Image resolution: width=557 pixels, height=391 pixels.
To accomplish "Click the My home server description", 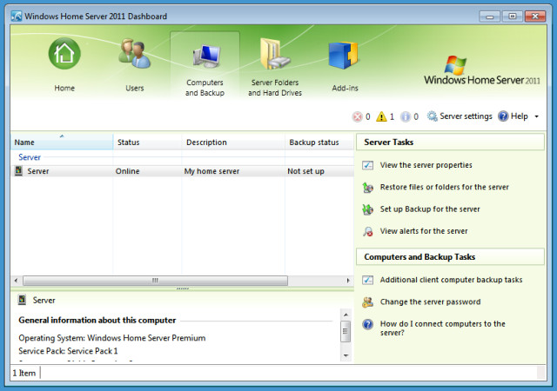I will tap(211, 171).
